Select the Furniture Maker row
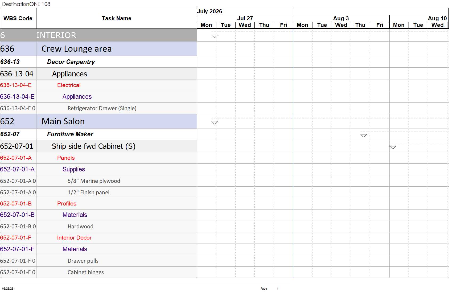449x292 pixels. tap(98, 134)
